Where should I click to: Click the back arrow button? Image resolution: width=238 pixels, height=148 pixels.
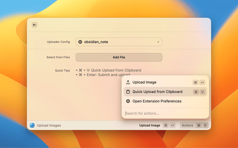pos(35,25)
